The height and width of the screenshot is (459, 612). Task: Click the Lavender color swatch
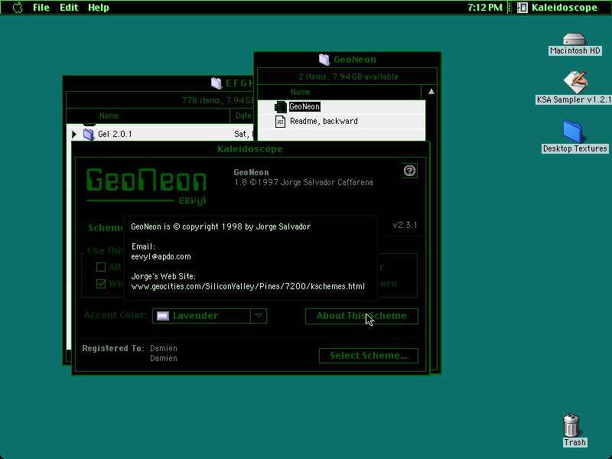pyautogui.click(x=163, y=316)
